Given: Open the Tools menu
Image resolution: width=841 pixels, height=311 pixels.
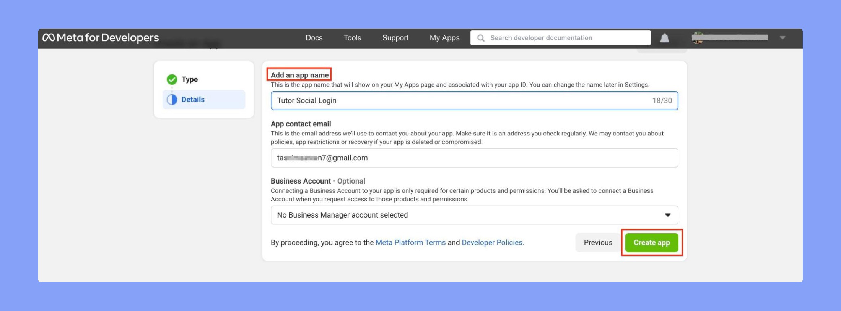Looking at the screenshot, I should pos(352,38).
